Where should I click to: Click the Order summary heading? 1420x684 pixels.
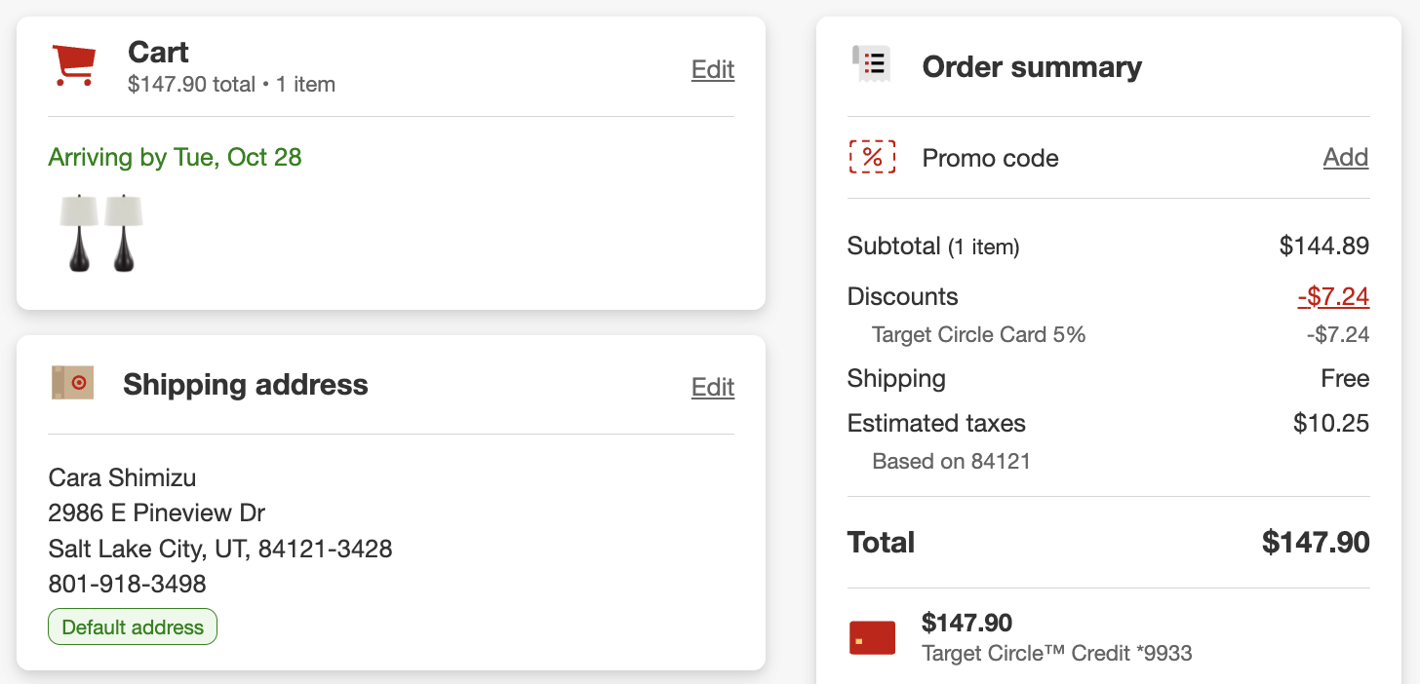tap(1031, 66)
